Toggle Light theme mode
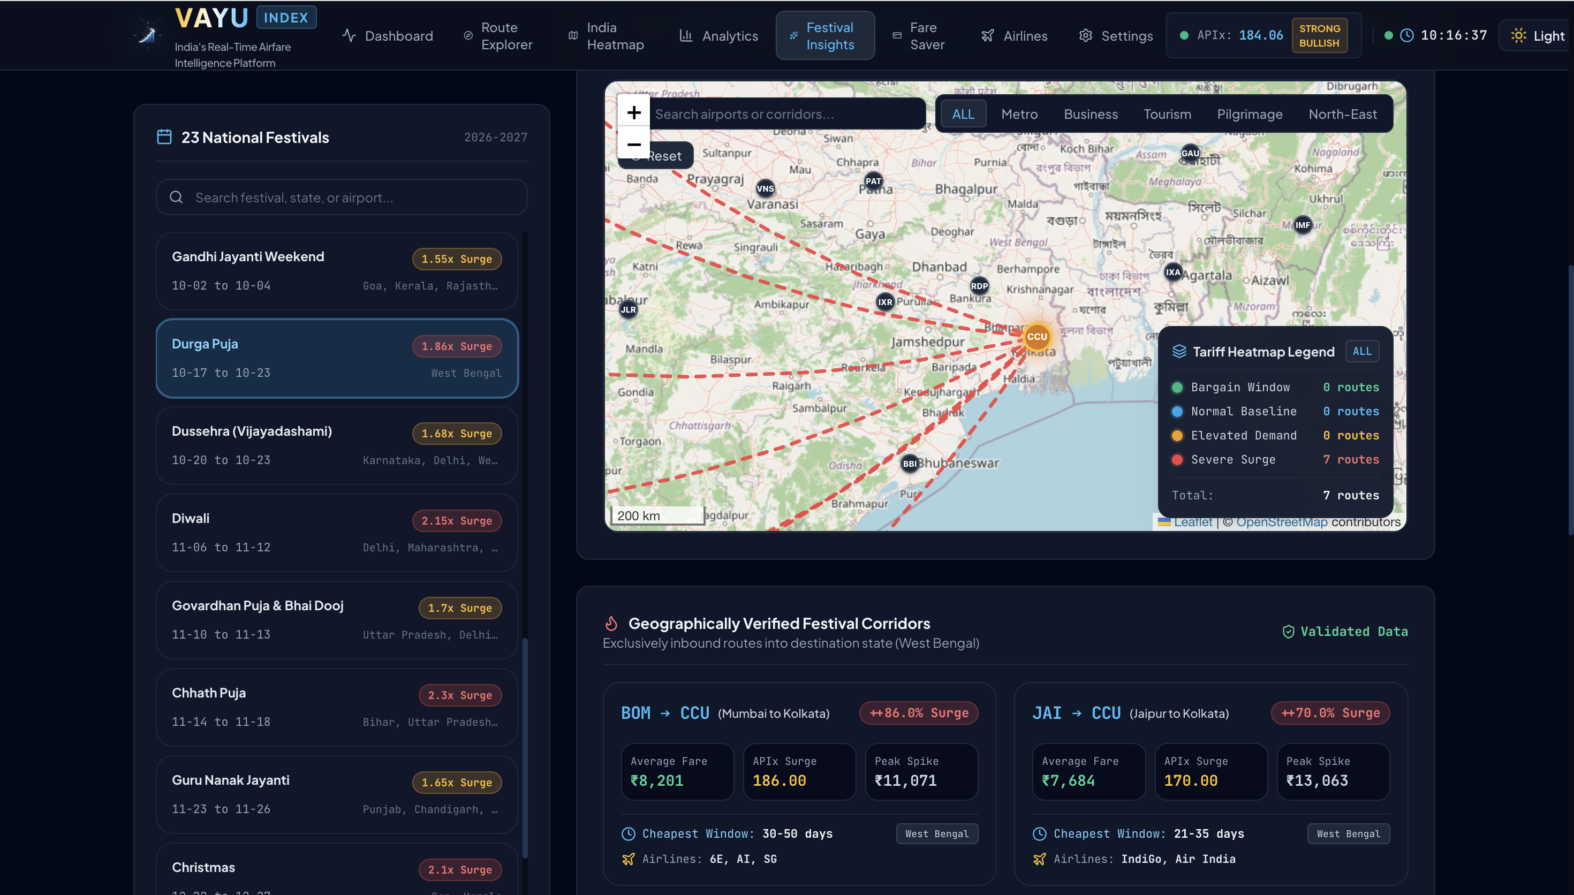 pyautogui.click(x=1537, y=36)
